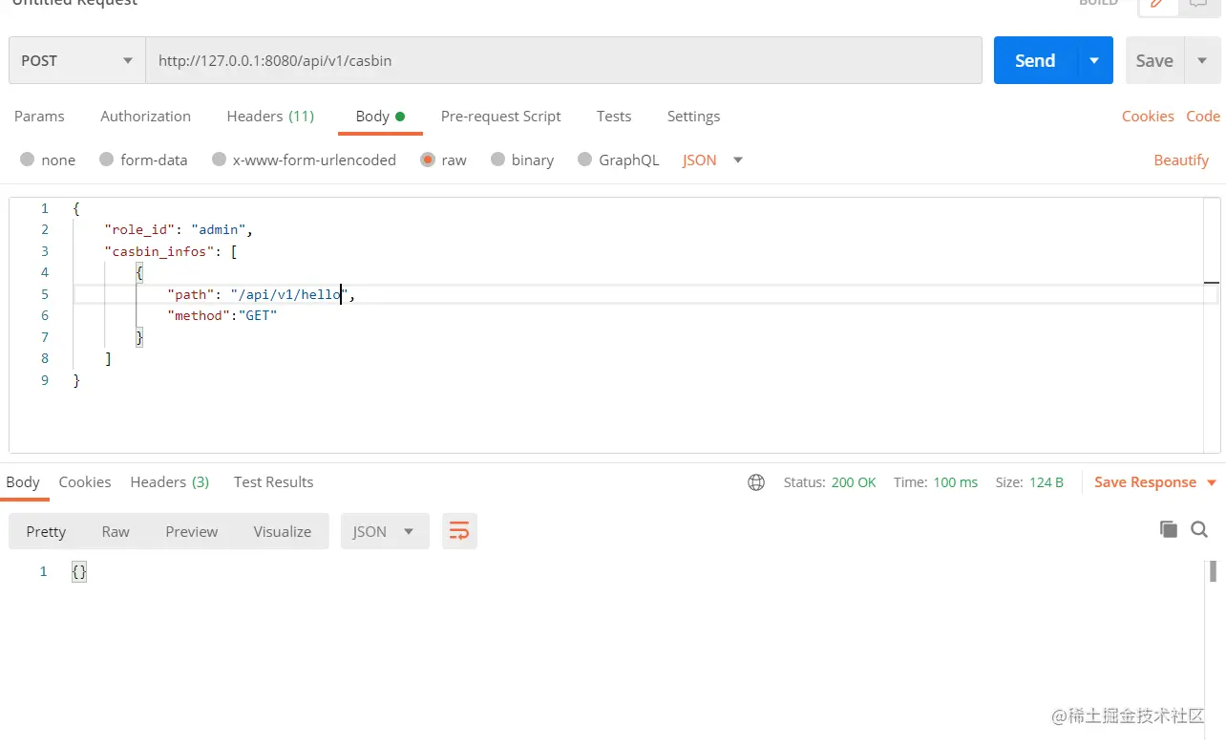1226x747 pixels.
Task: Open the Settings tab
Action: click(693, 116)
